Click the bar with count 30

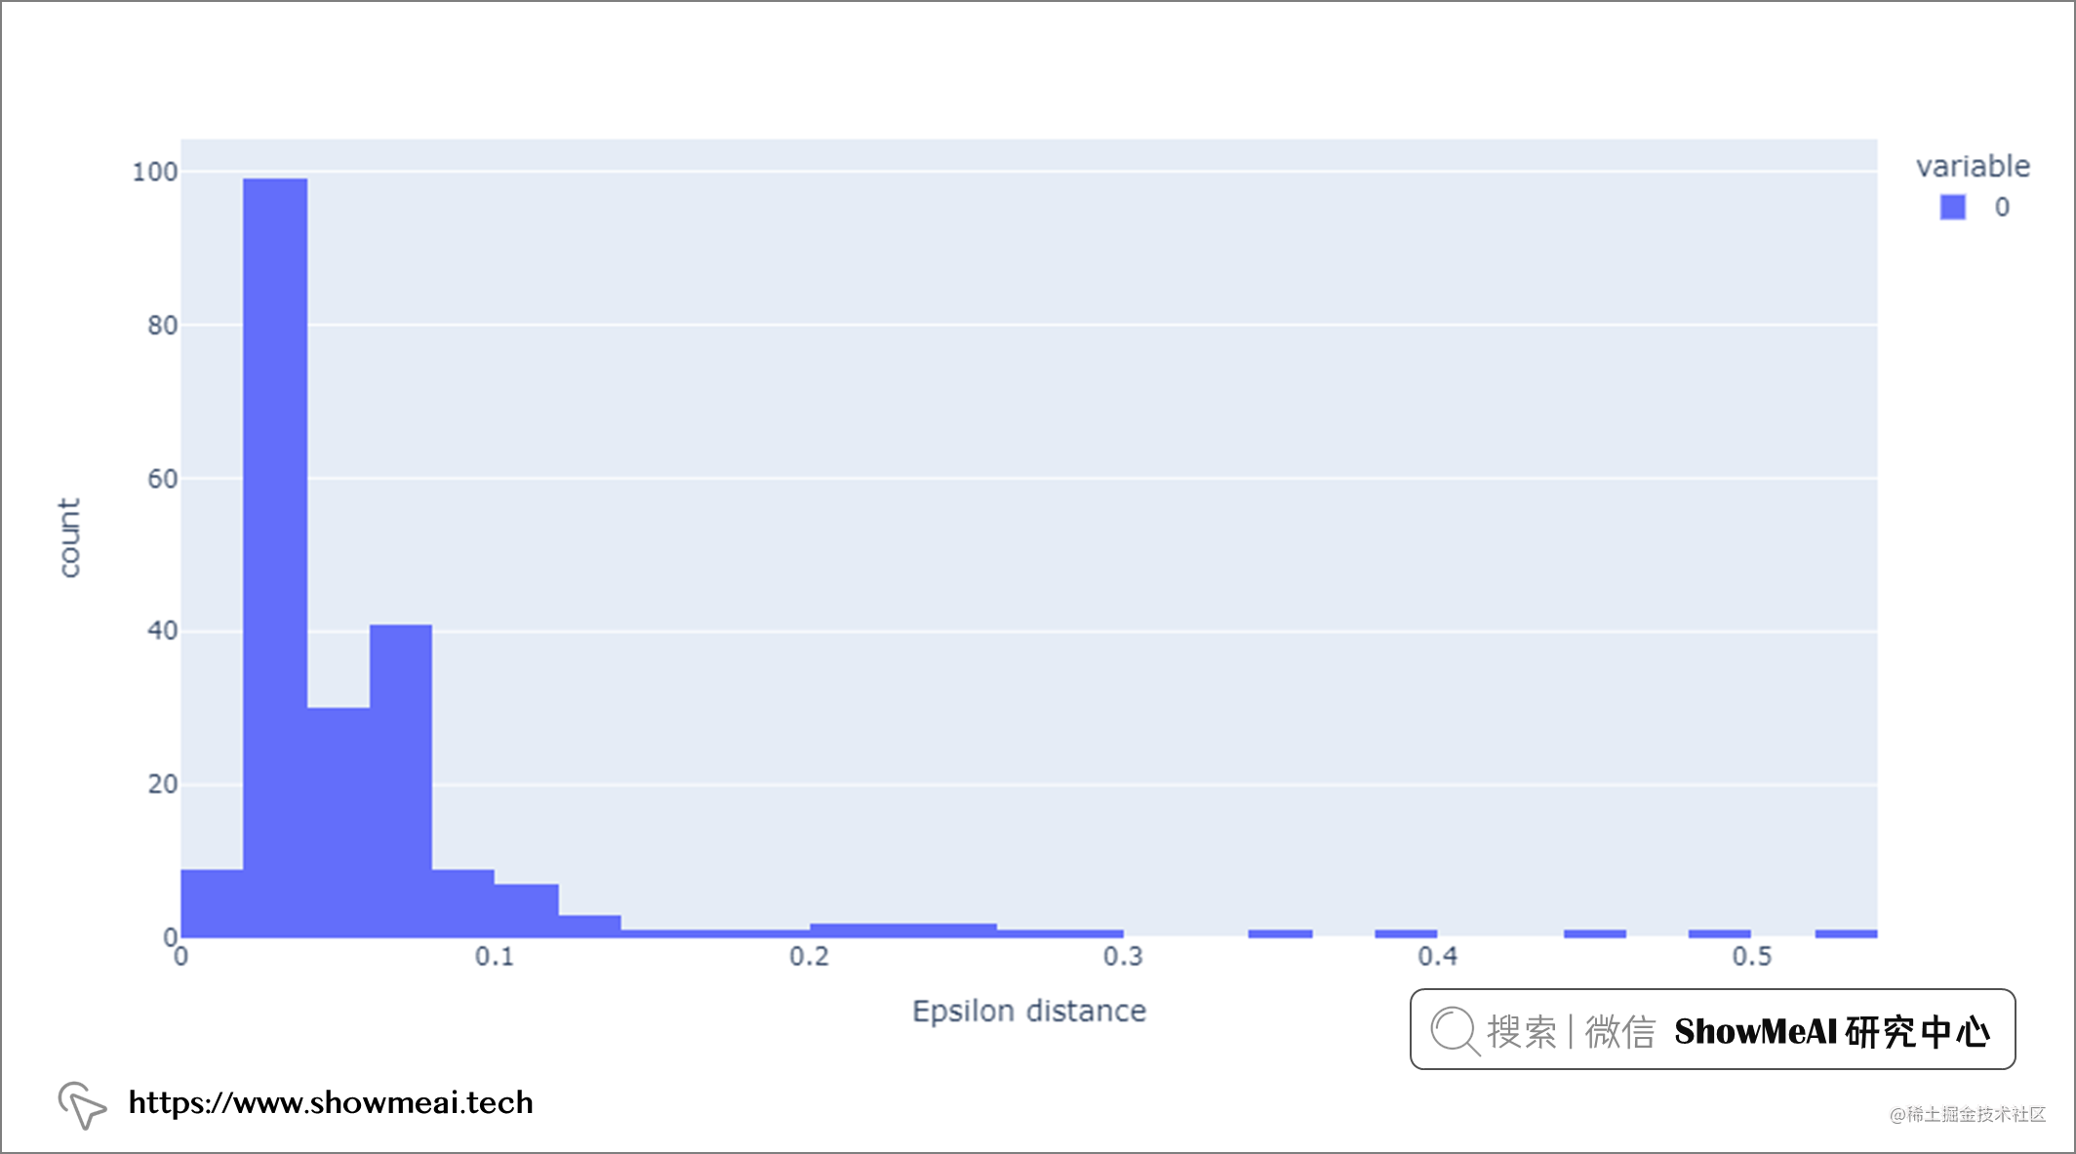pos(339,821)
